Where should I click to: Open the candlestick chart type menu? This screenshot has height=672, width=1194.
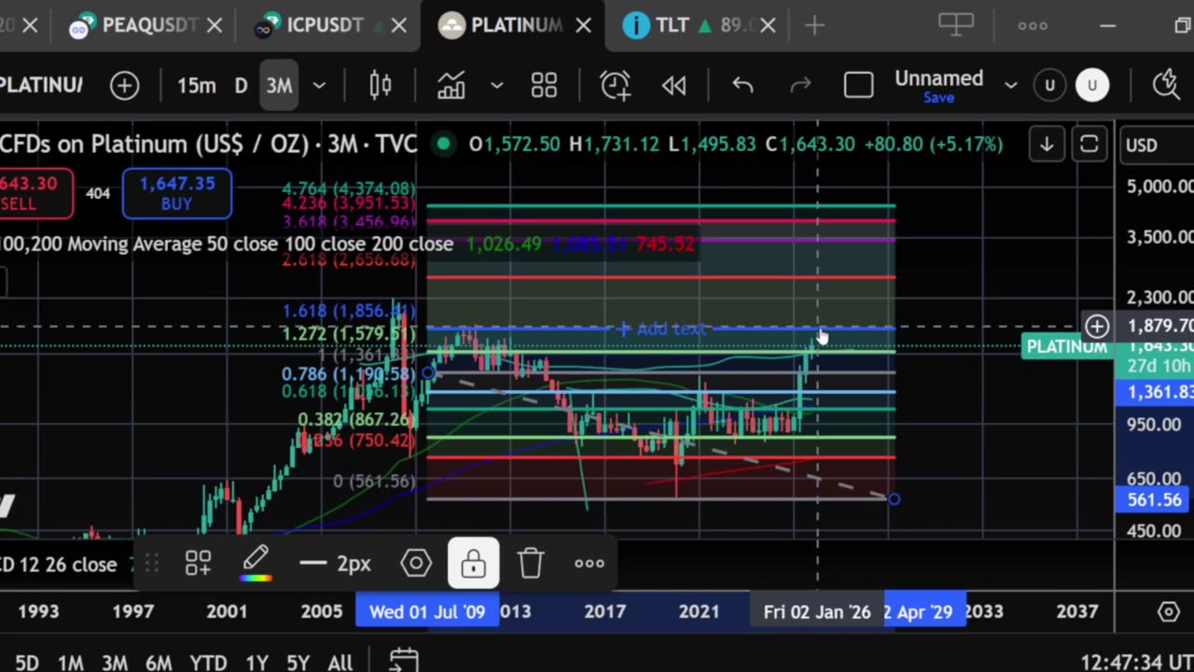tap(381, 86)
